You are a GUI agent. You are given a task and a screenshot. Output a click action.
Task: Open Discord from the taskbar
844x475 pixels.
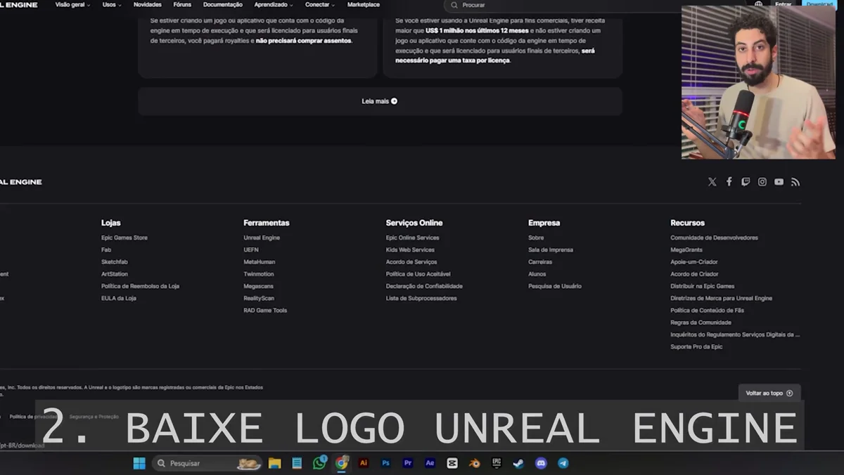(x=540, y=463)
